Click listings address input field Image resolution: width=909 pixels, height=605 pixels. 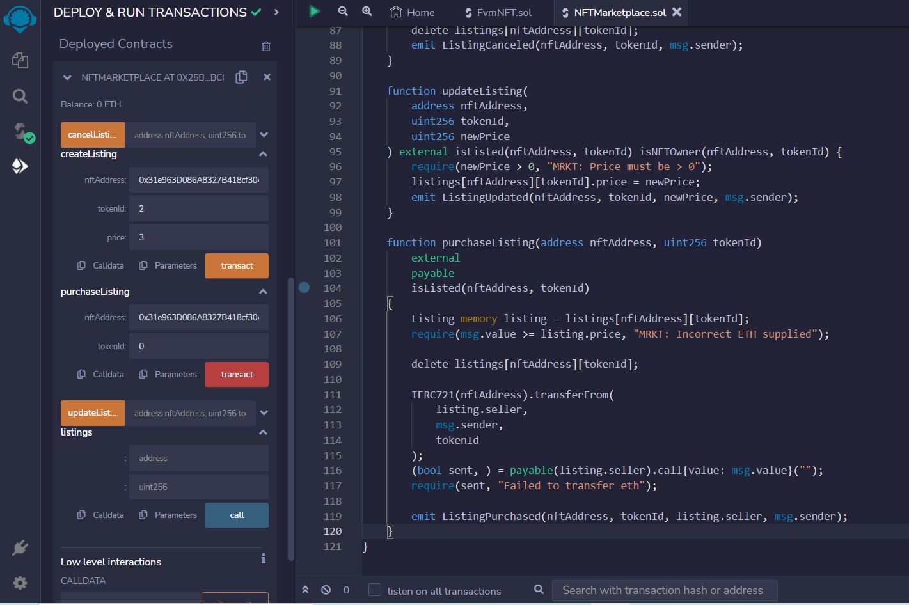pyautogui.click(x=199, y=458)
